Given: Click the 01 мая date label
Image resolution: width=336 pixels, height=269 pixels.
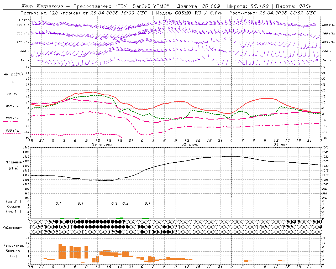Looking at the screenshot, I should tap(281, 144).
